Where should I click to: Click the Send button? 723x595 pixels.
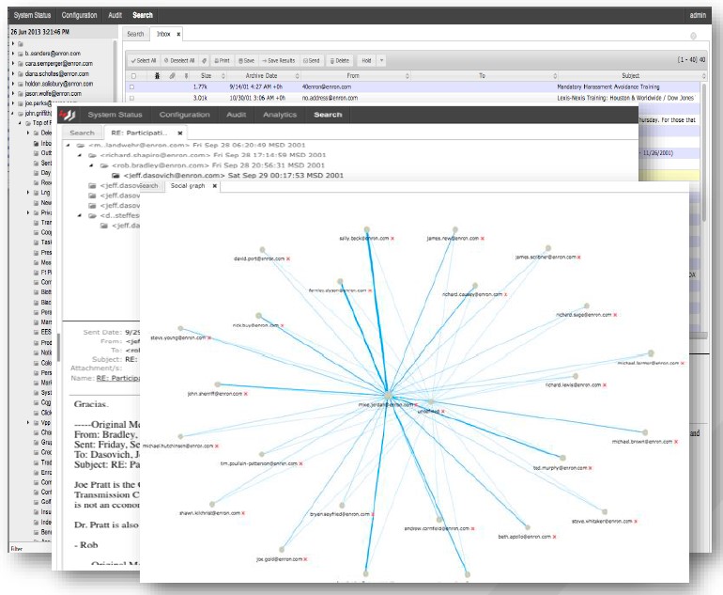tap(311, 60)
